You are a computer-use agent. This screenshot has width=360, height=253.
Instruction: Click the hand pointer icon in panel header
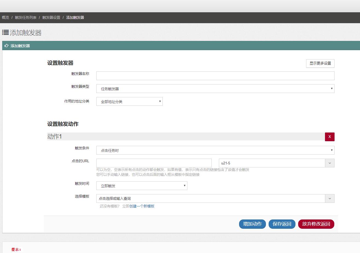(7, 46)
